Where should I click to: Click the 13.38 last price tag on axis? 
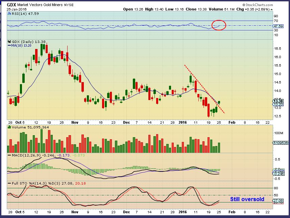tap(278, 101)
